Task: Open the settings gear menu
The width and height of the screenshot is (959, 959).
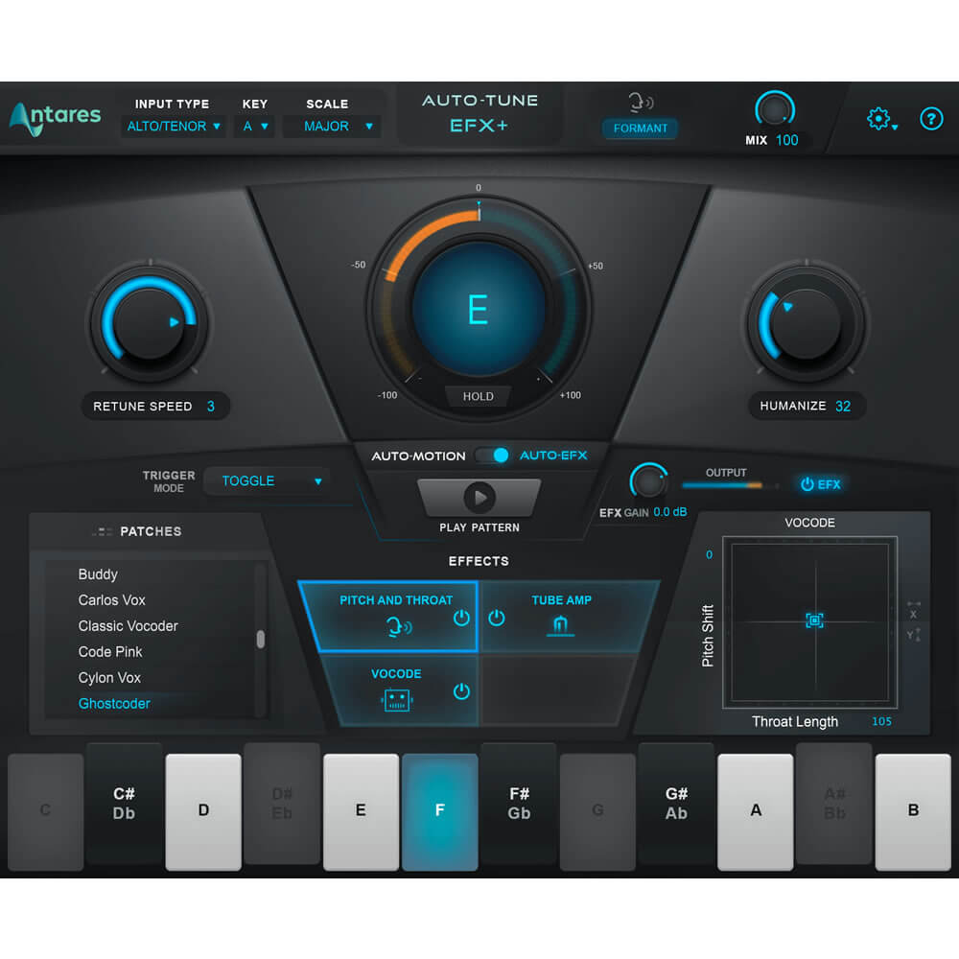Action: 878,117
